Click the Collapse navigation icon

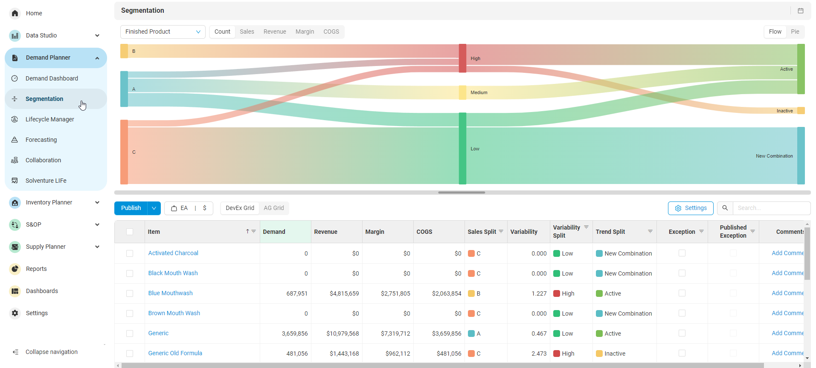coord(15,352)
